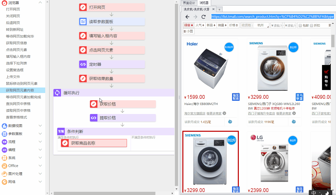
Task: Open the 西门子博海升专卖店 store link
Action: click(x=262, y=113)
